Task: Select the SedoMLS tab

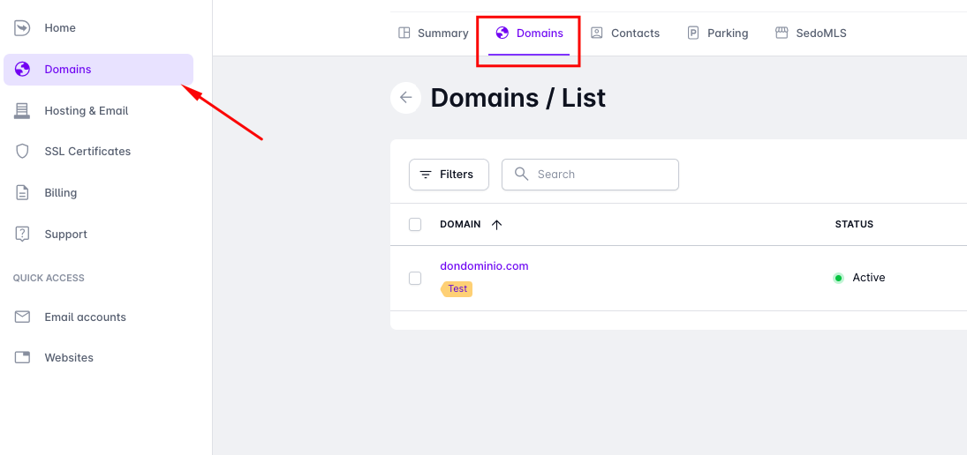Action: pyautogui.click(x=811, y=34)
